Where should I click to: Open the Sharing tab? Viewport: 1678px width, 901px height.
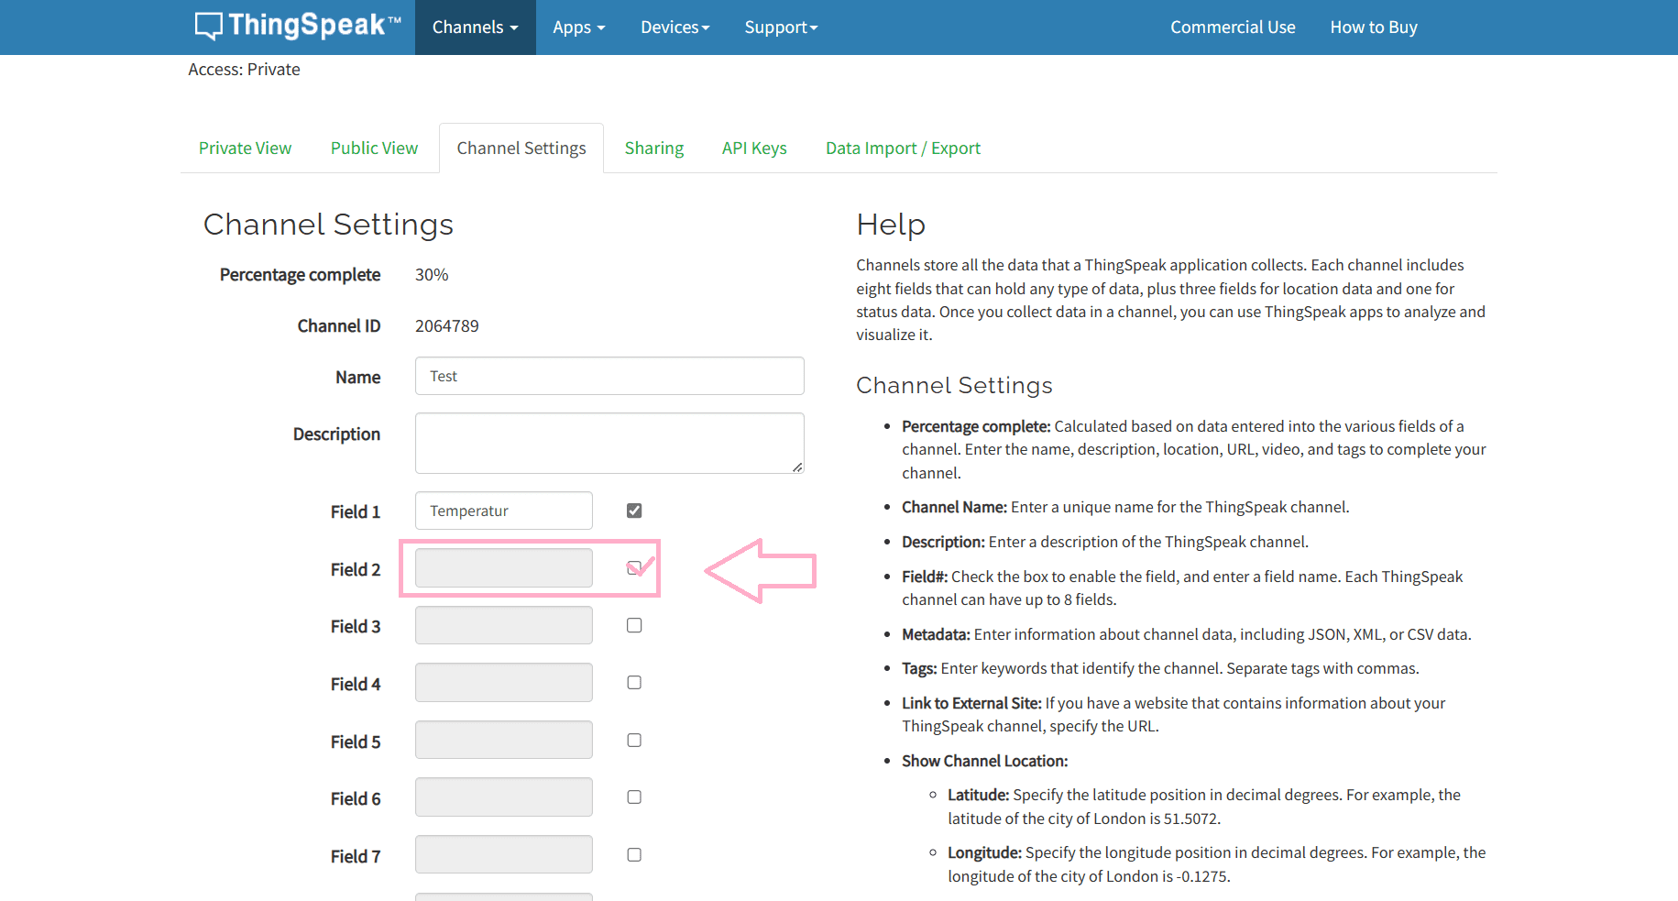653,148
